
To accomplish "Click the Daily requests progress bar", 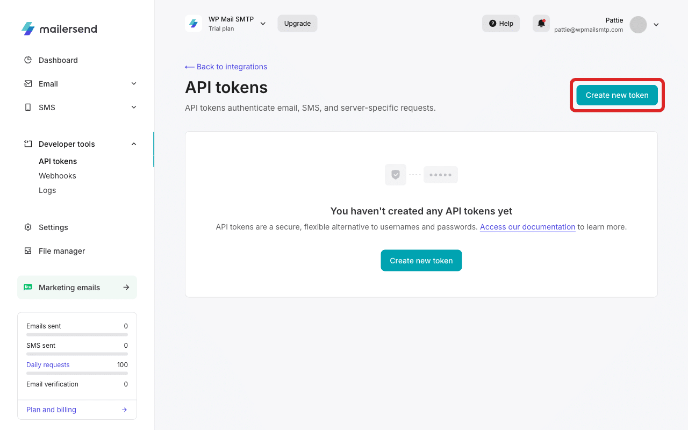I will point(77,372).
